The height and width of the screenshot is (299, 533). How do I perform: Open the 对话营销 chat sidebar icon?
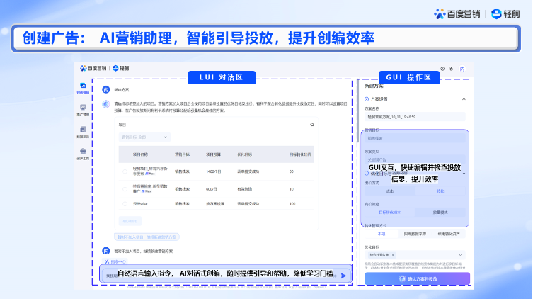tap(83, 86)
